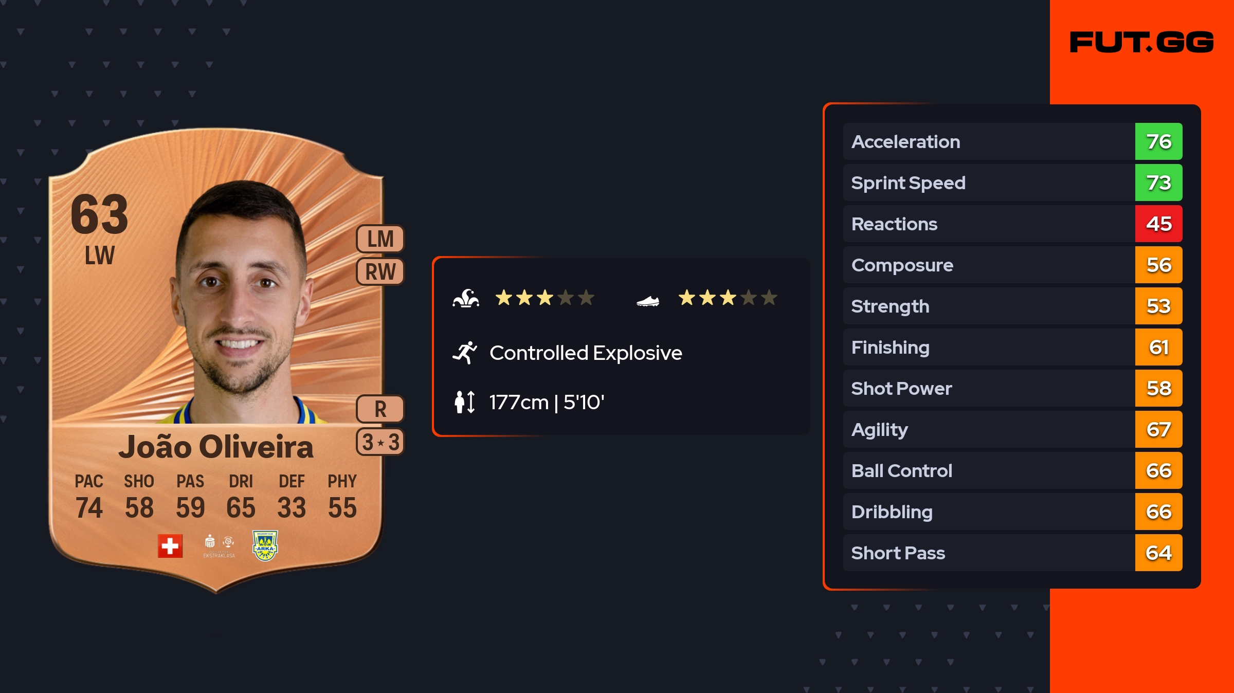Click the FUT.GG logo

click(x=1141, y=42)
